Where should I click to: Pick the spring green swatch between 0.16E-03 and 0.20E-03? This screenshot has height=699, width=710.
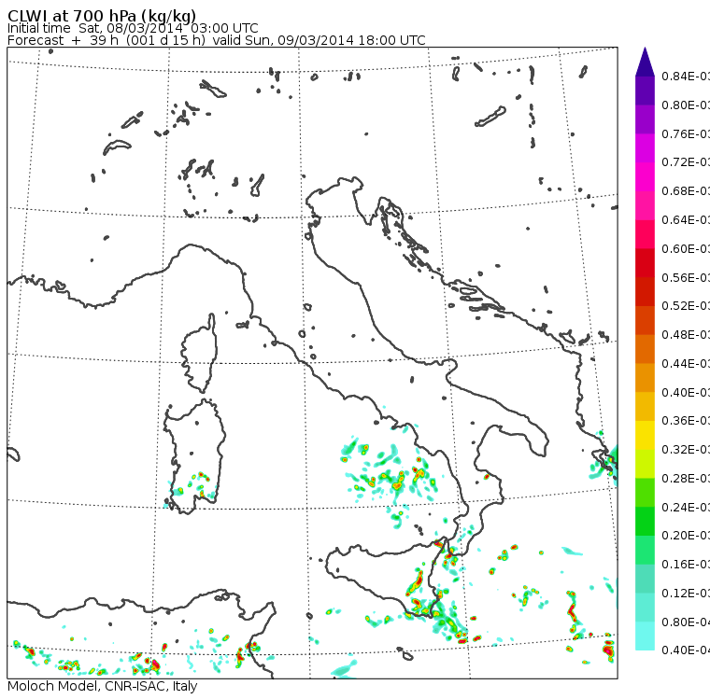point(645,551)
